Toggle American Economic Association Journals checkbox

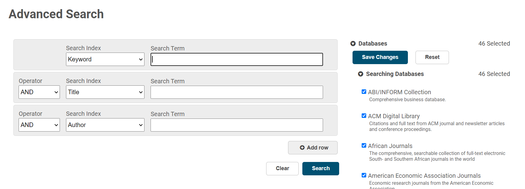(x=364, y=175)
